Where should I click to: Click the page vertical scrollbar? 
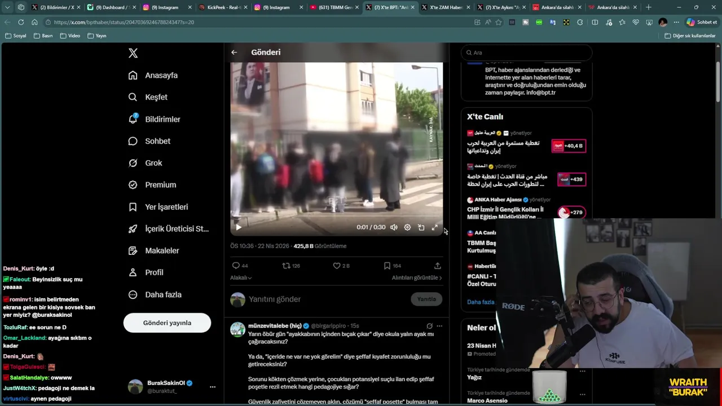[x=718, y=82]
